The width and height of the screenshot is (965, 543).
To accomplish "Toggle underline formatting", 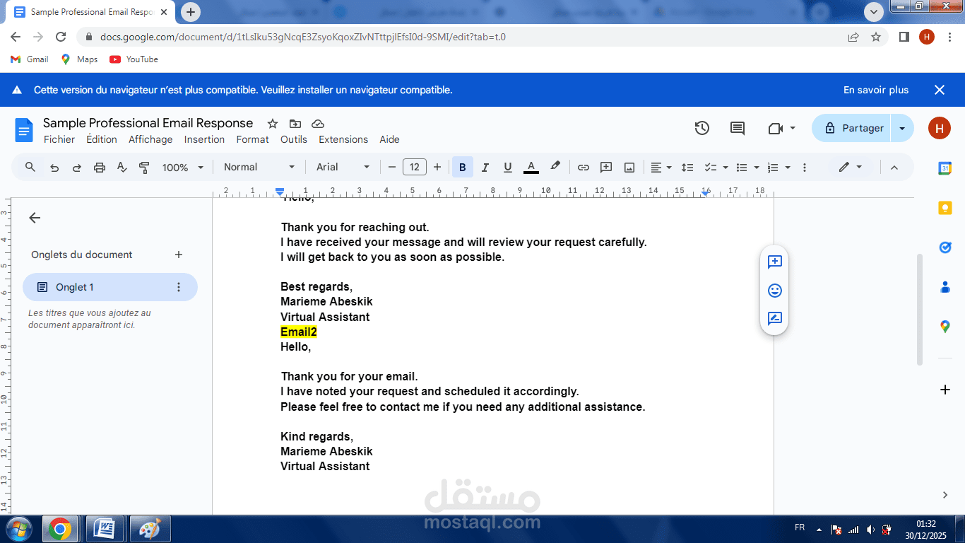I will (507, 168).
